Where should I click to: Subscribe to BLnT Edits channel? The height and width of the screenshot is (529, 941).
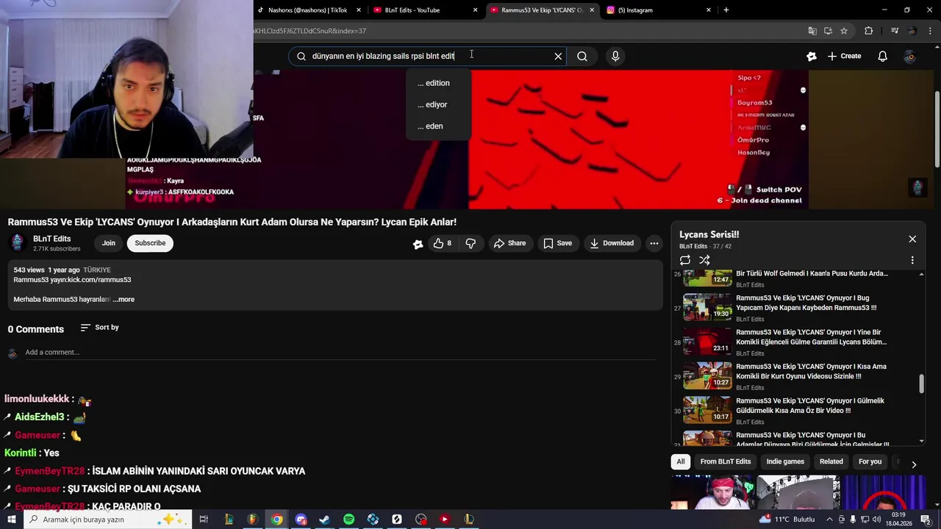point(150,243)
